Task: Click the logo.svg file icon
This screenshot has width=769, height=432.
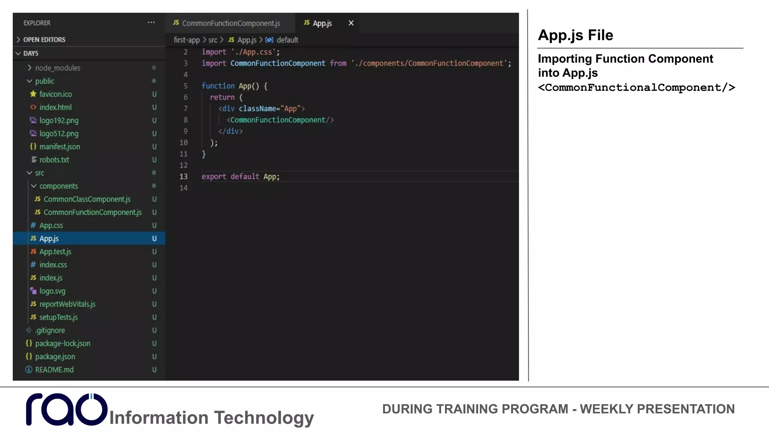Action: [x=33, y=291]
